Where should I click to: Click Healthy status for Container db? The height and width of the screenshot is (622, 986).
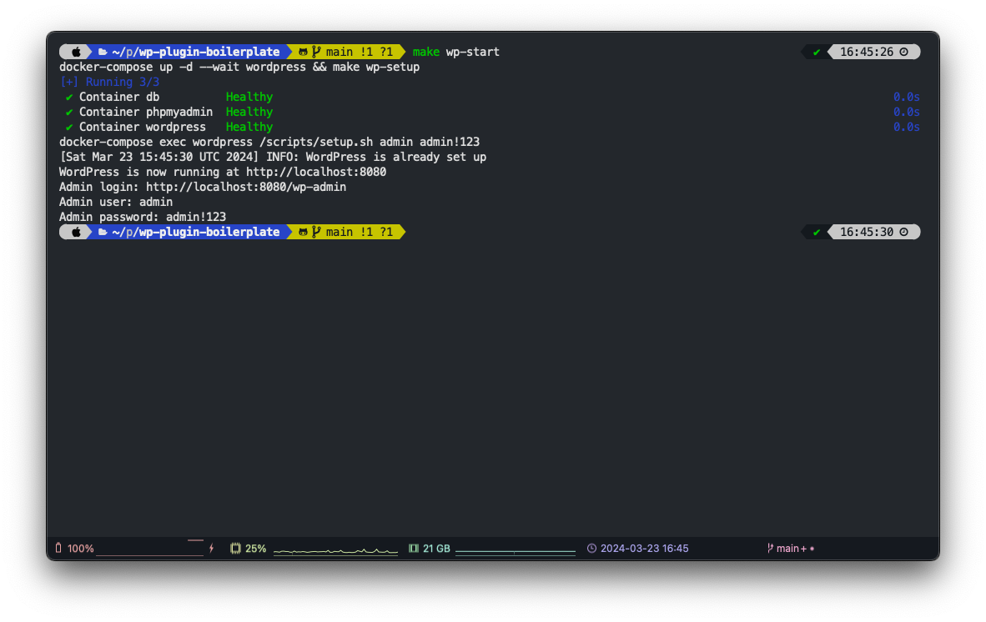pyautogui.click(x=249, y=98)
